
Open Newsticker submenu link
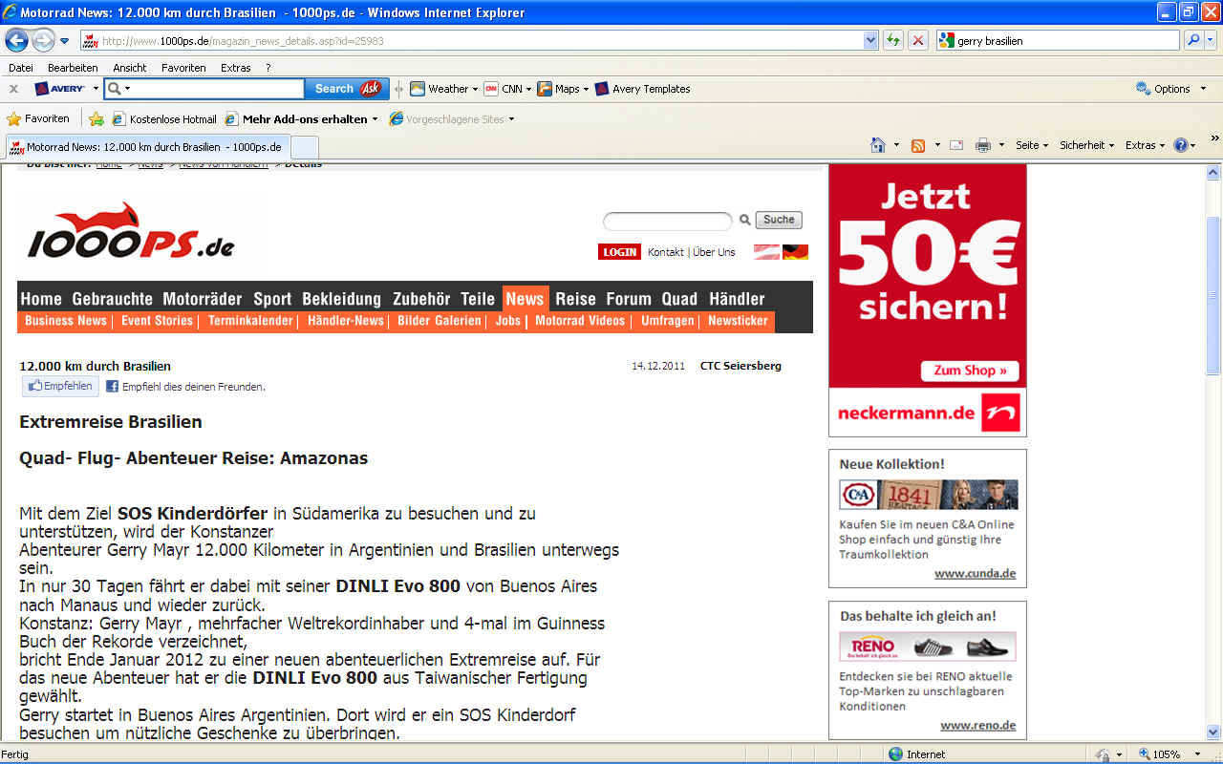(738, 321)
